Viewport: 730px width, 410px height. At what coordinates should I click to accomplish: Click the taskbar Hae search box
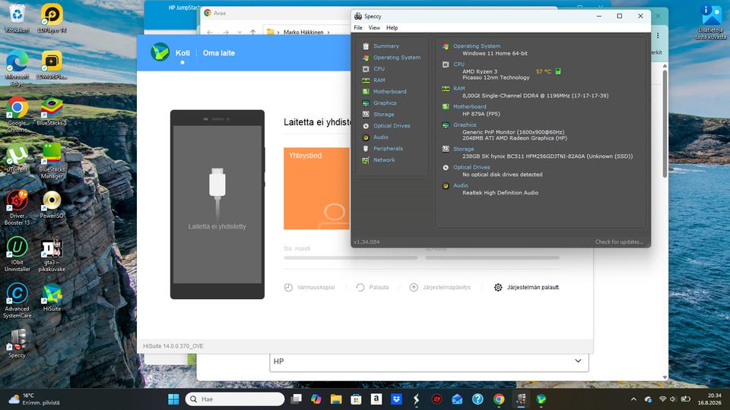[x=235, y=399]
